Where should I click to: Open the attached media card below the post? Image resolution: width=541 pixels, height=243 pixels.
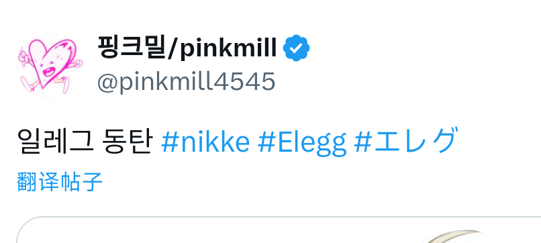[279, 230]
